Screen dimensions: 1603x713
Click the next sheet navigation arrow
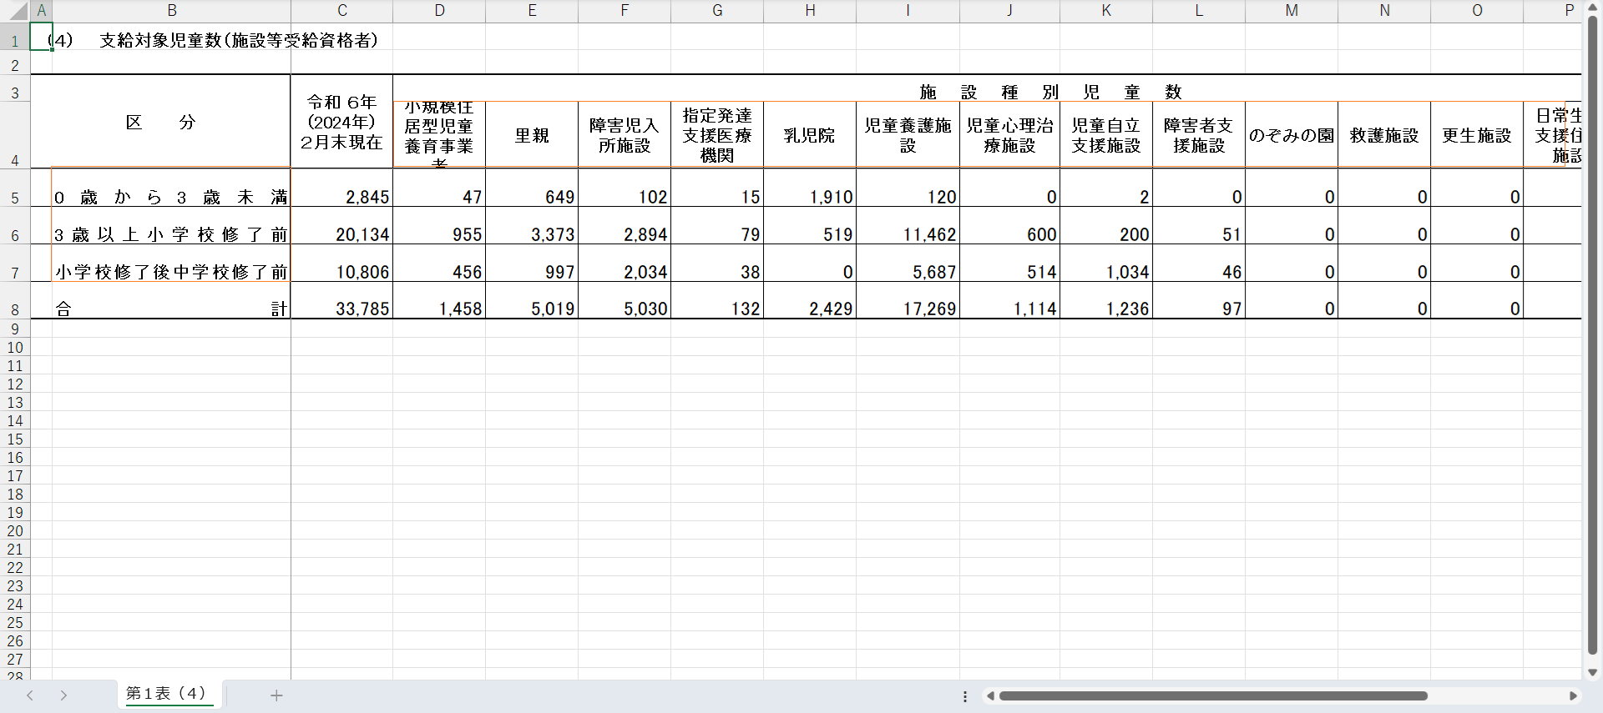click(63, 695)
